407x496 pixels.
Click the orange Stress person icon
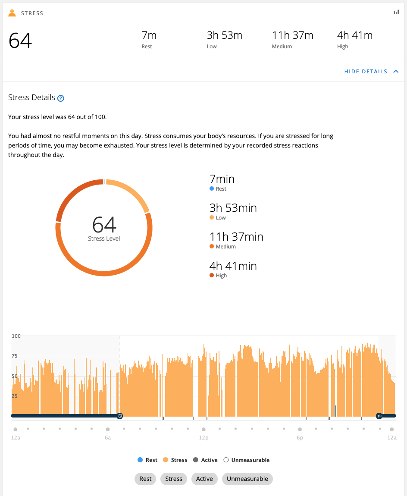point(12,13)
